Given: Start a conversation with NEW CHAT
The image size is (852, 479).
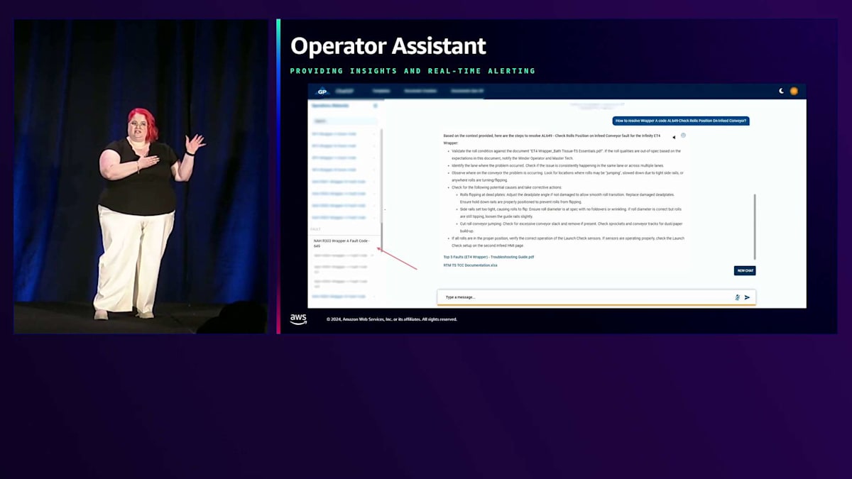Looking at the screenshot, I should click(745, 270).
